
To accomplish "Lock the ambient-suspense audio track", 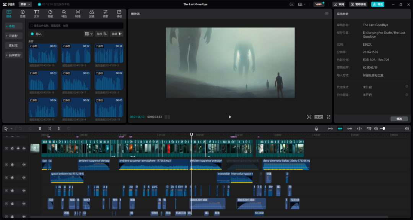I will tap(12, 165).
